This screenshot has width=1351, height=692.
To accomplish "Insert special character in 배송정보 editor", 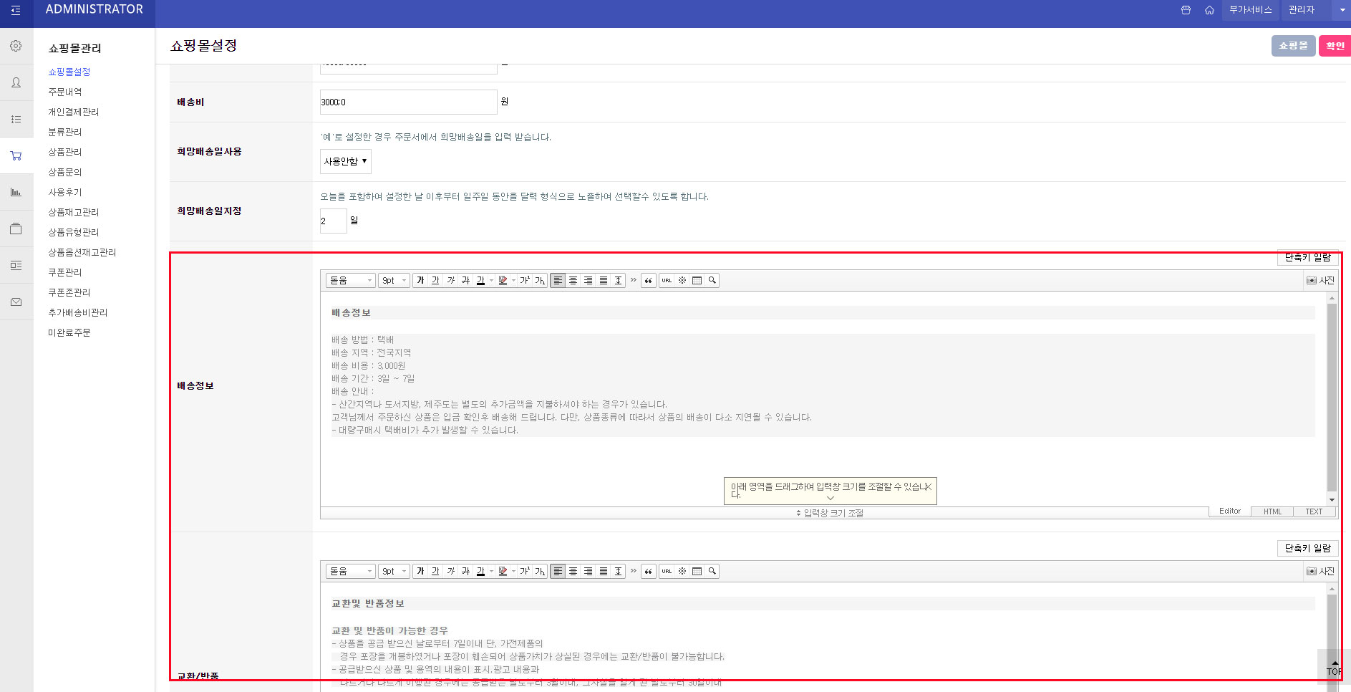I will point(682,280).
